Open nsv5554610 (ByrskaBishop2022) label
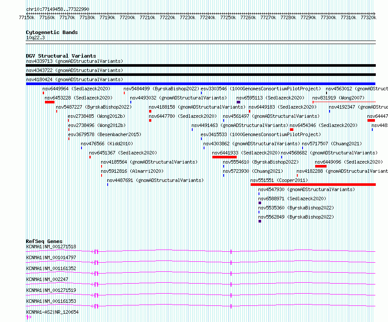Viewport: 388px width, 322px height. pyautogui.click(x=261, y=162)
